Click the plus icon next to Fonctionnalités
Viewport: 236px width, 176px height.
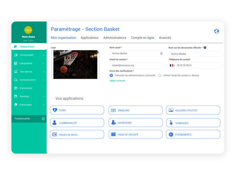[x=43, y=119]
